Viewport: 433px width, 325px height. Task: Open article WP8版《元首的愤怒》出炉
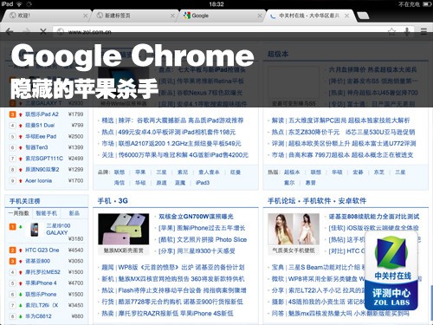(155, 267)
